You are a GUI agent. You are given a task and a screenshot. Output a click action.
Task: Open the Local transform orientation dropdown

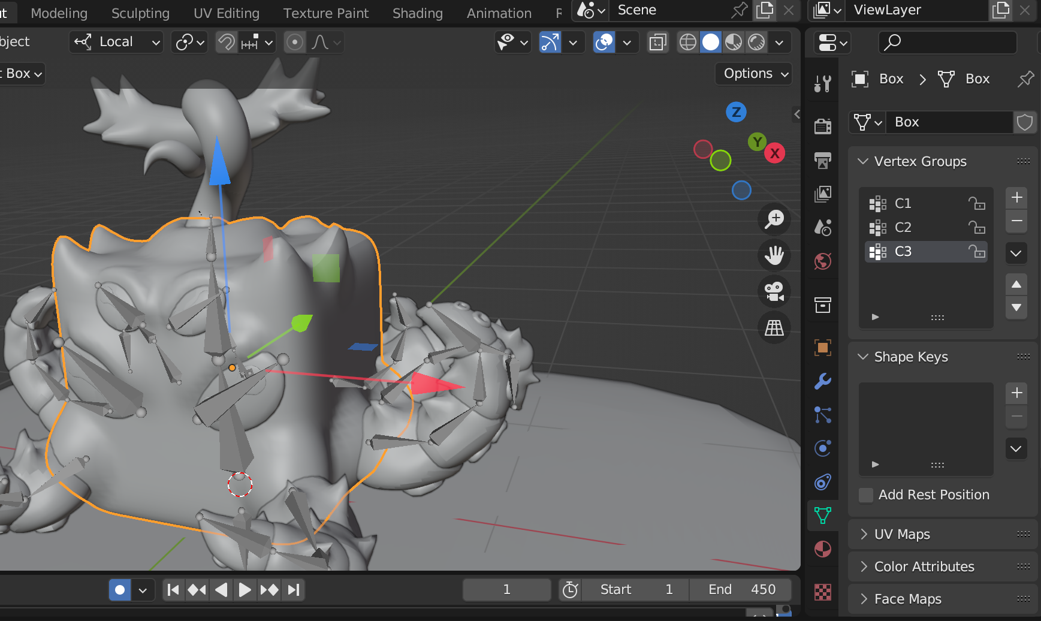pos(117,42)
